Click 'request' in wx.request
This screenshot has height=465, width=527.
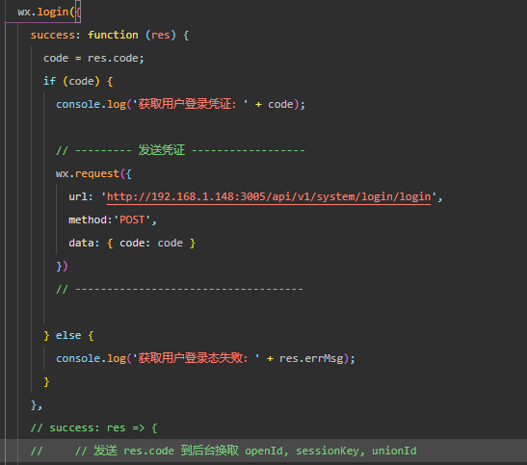point(96,173)
